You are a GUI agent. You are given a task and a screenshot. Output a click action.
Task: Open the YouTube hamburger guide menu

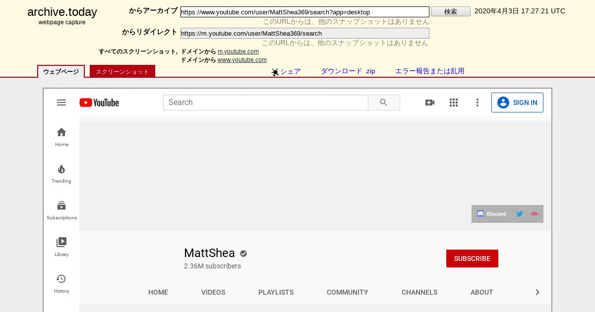[x=61, y=103]
